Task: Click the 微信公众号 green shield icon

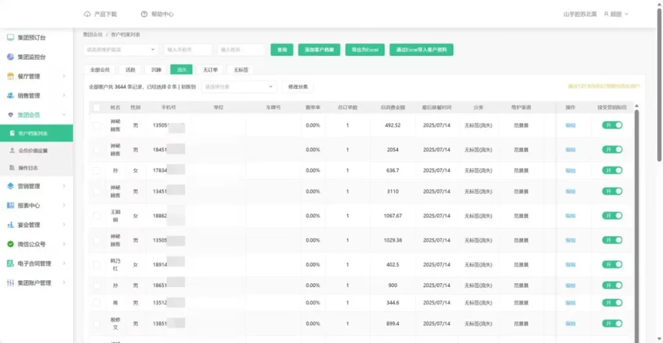Action: pyautogui.click(x=10, y=244)
